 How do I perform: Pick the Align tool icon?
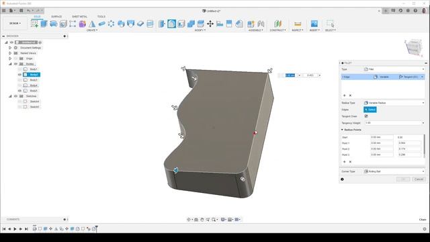(x=220, y=24)
